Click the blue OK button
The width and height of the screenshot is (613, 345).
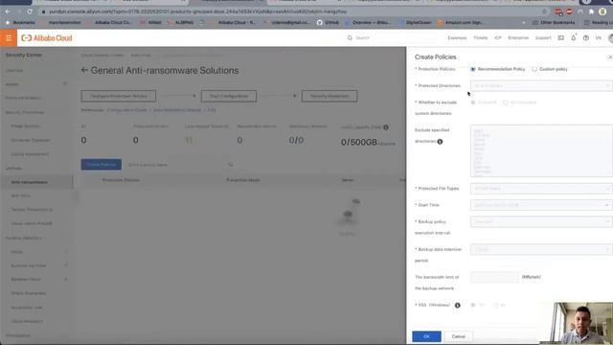pyautogui.click(x=426, y=336)
